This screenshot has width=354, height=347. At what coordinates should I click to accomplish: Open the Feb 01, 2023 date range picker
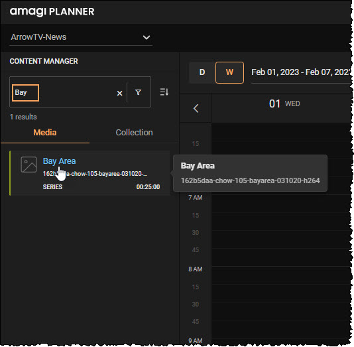point(302,72)
